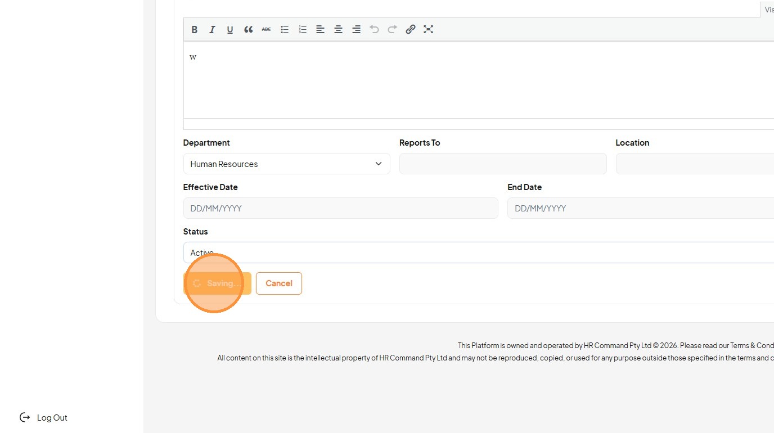This screenshot has height=433, width=774.
Task: Create a bulleted list
Action: click(285, 30)
